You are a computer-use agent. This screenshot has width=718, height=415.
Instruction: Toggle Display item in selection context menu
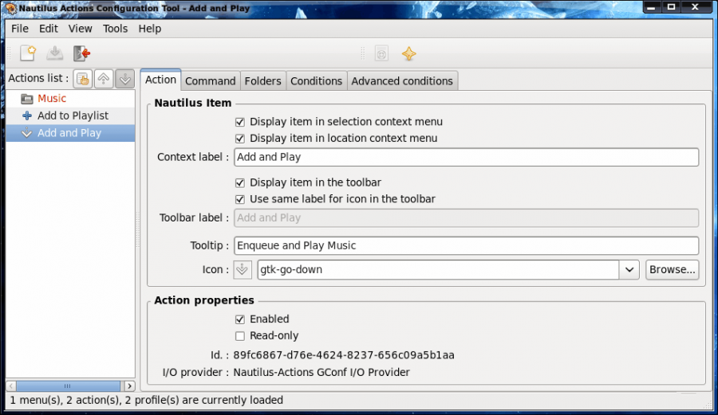[240, 122]
